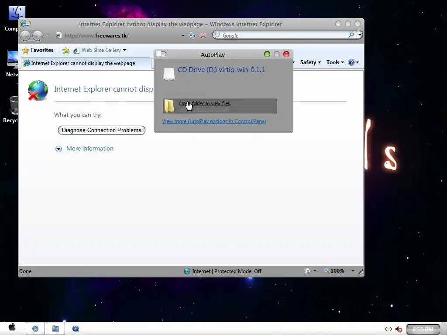This screenshot has height=335, width=447.
Task: Open the dropdown next to the status bar privacy icon
Action: (x=315, y=271)
